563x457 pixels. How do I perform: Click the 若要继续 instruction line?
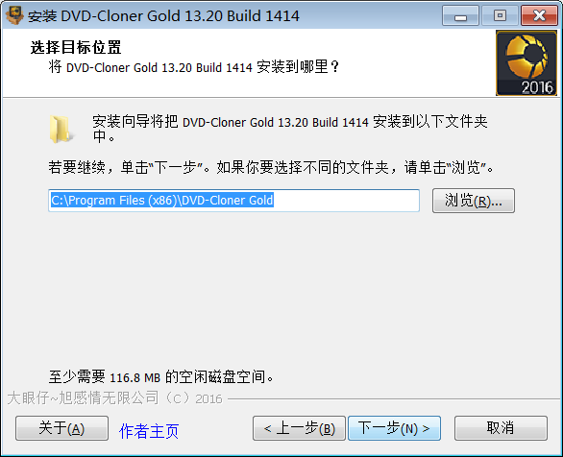click(x=272, y=167)
